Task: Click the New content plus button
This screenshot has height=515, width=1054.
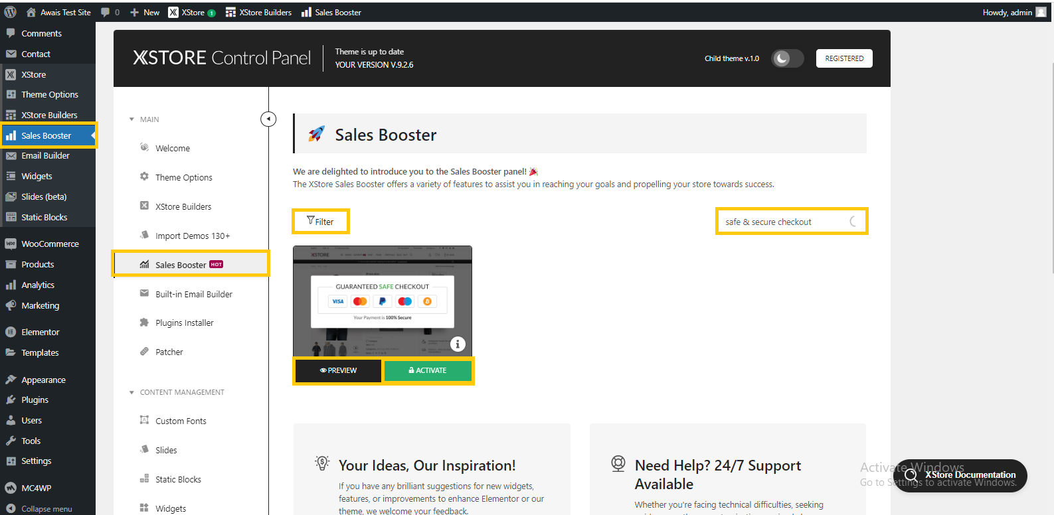Action: pos(145,12)
